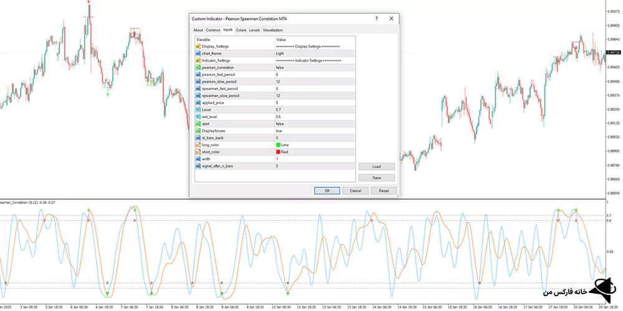This screenshot has height=311, width=623.
Task: Click the Display_Settings row icon
Action: 198,47
